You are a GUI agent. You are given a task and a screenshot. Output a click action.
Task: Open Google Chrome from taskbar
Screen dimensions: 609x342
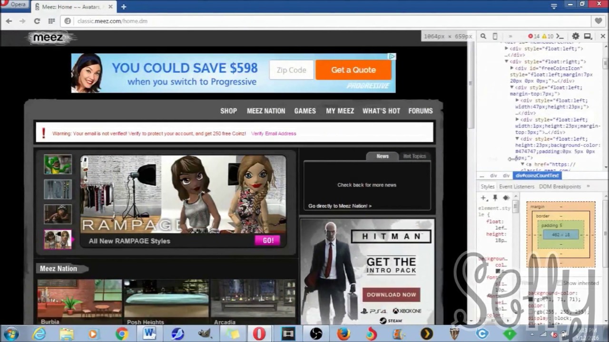coord(122,334)
